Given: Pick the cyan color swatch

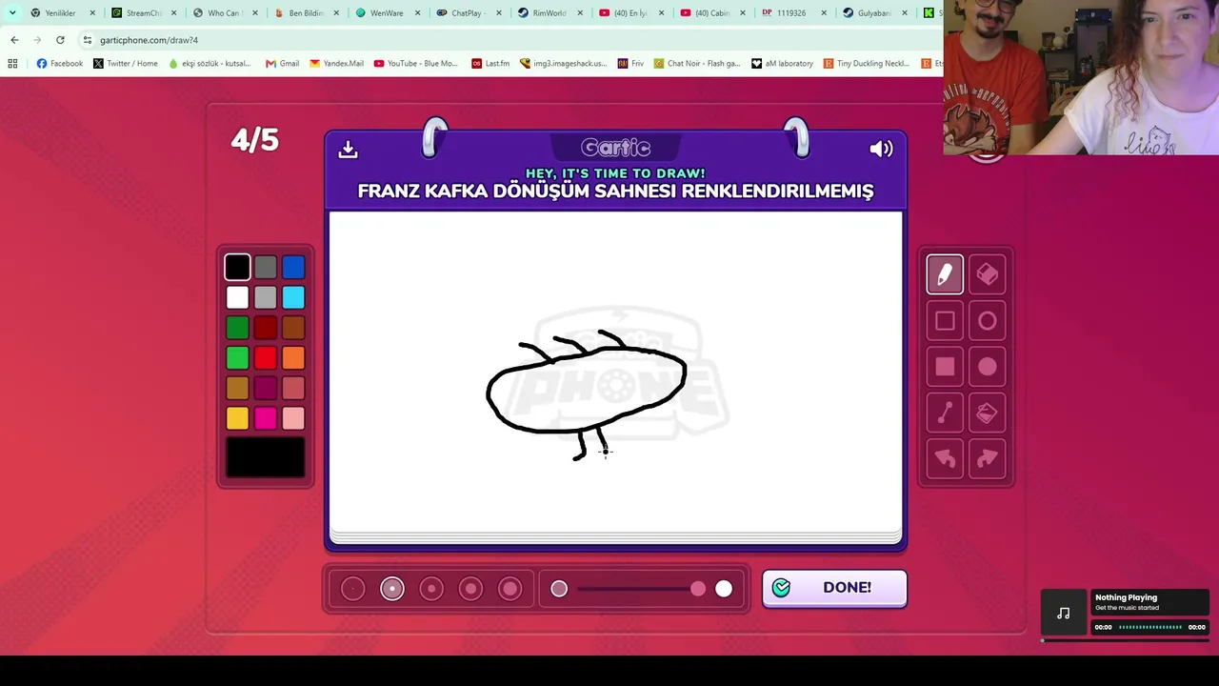Looking at the screenshot, I should (293, 297).
